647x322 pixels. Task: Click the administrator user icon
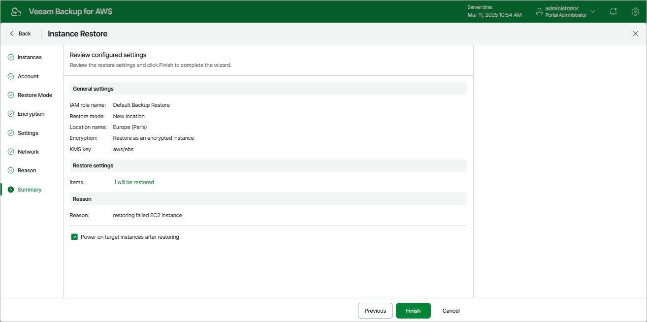(x=539, y=11)
